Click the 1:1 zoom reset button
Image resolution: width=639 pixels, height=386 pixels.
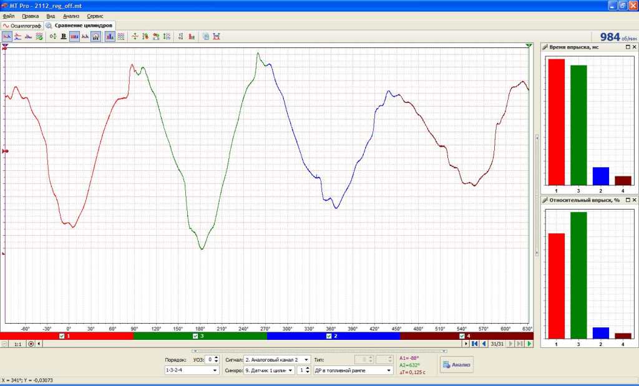coord(18,344)
